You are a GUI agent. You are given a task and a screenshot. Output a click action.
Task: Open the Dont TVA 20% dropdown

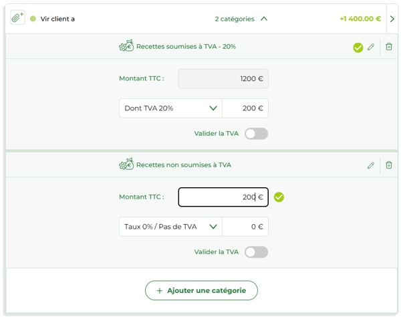170,108
